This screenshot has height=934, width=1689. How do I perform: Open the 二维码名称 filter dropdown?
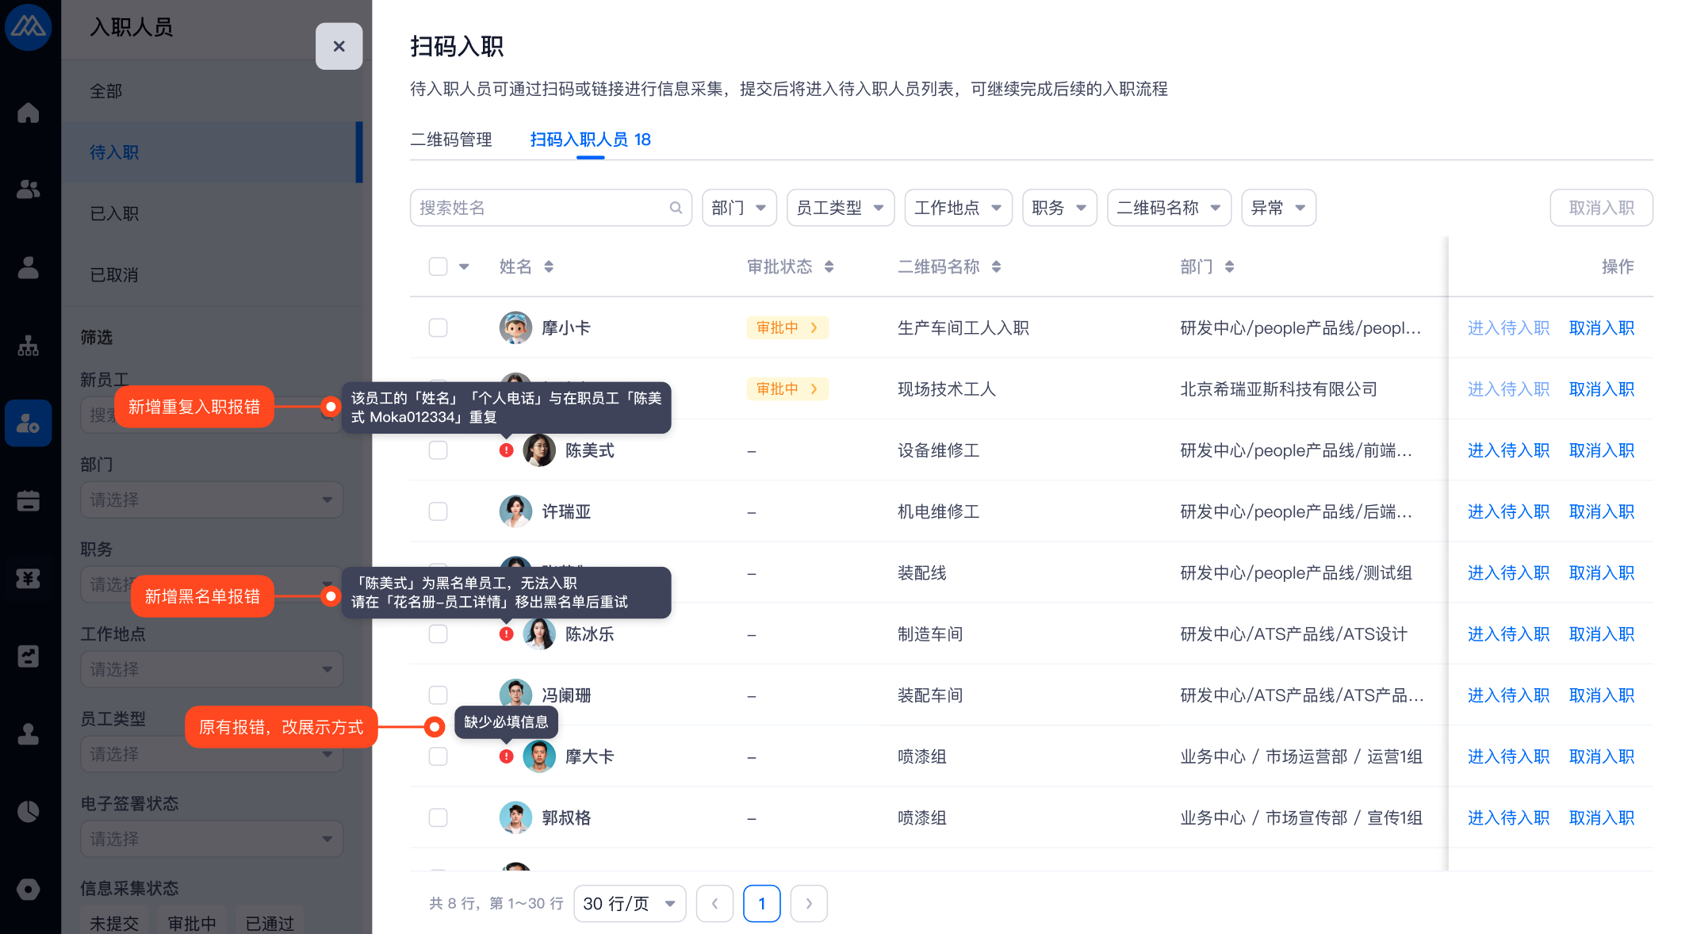[x=1168, y=208]
